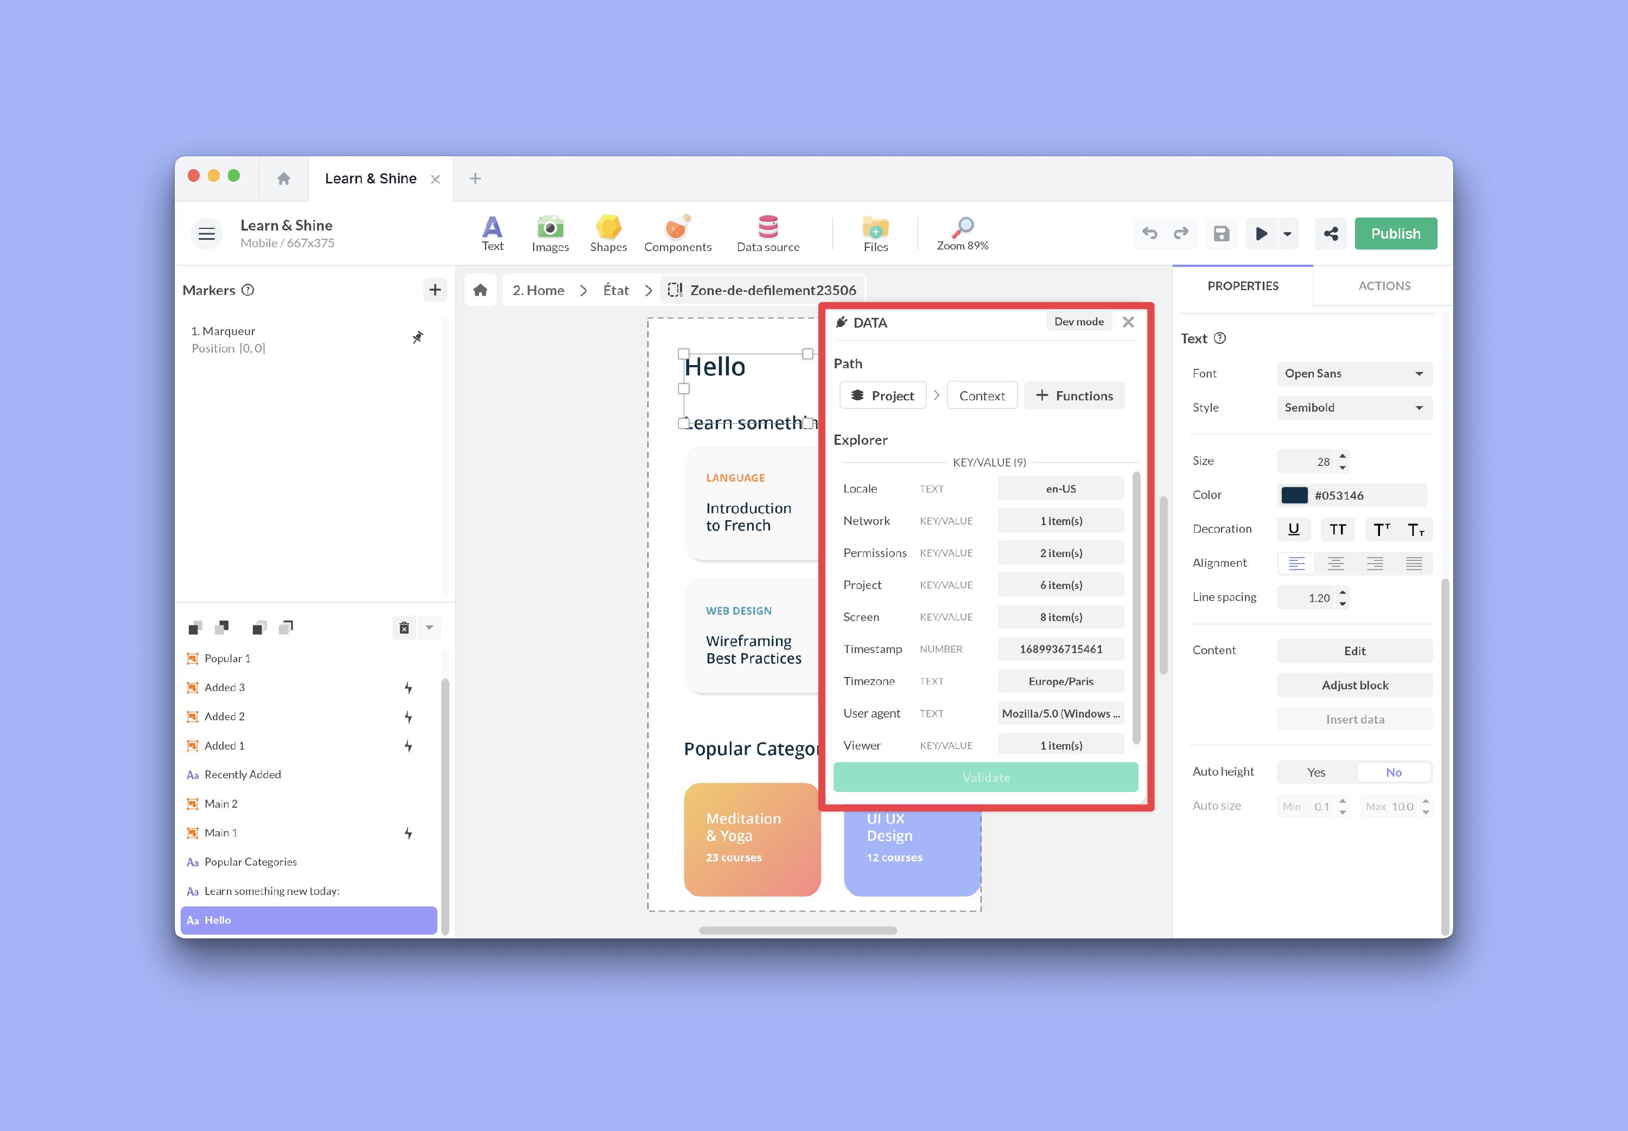Open the Style dropdown showing Semibold
Screen dimensions: 1628x1131
click(1354, 407)
